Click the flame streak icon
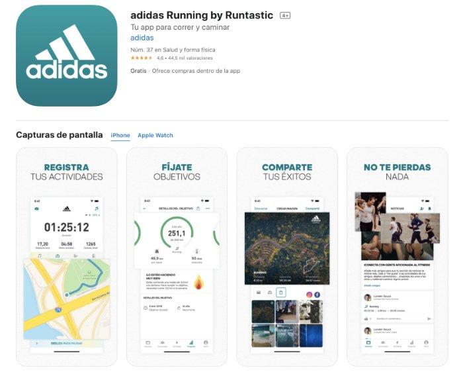This screenshot has height=376, width=463. click(198, 282)
